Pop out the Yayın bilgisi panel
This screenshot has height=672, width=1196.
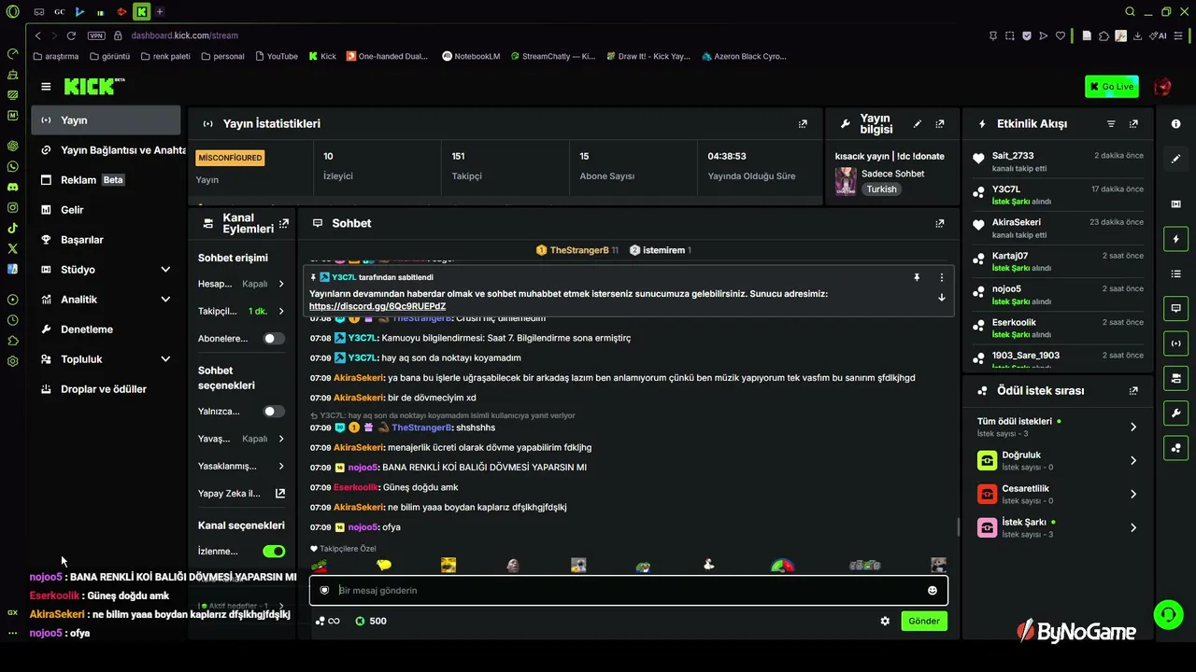940,124
